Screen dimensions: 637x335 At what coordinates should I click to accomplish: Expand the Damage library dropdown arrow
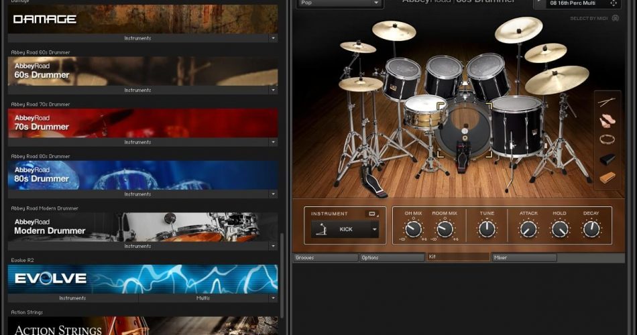pos(273,38)
